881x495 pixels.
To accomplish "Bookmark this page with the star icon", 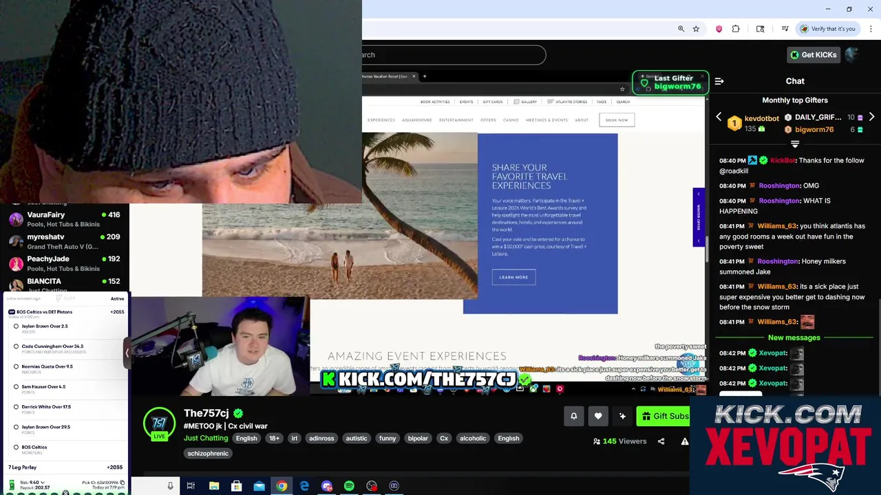I will tap(696, 29).
